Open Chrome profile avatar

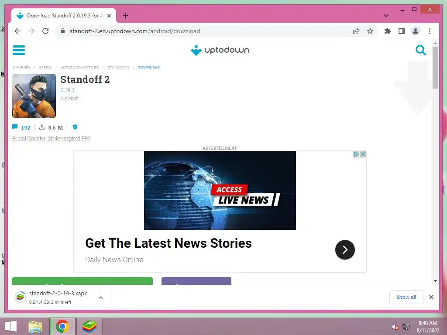[x=416, y=31]
